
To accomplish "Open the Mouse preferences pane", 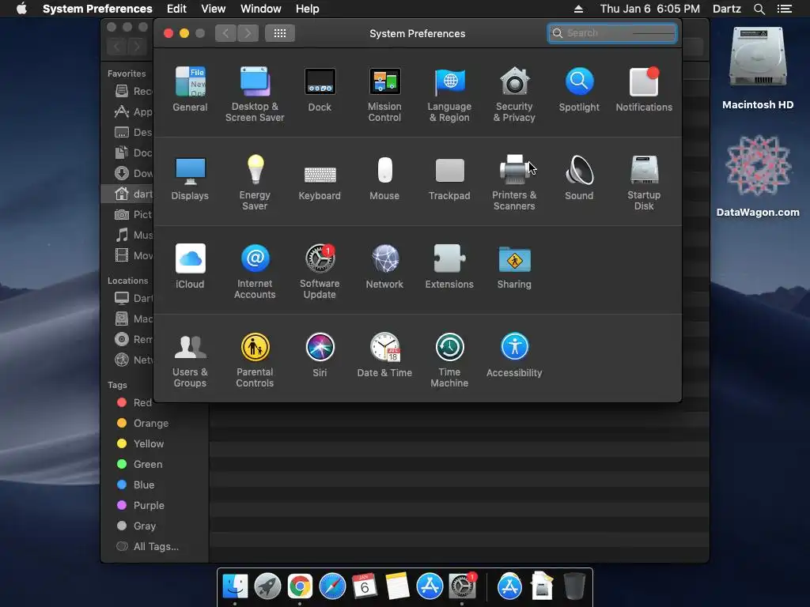I will click(384, 178).
